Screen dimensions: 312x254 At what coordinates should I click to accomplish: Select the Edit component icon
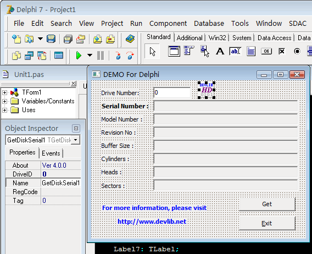[x=235, y=51]
